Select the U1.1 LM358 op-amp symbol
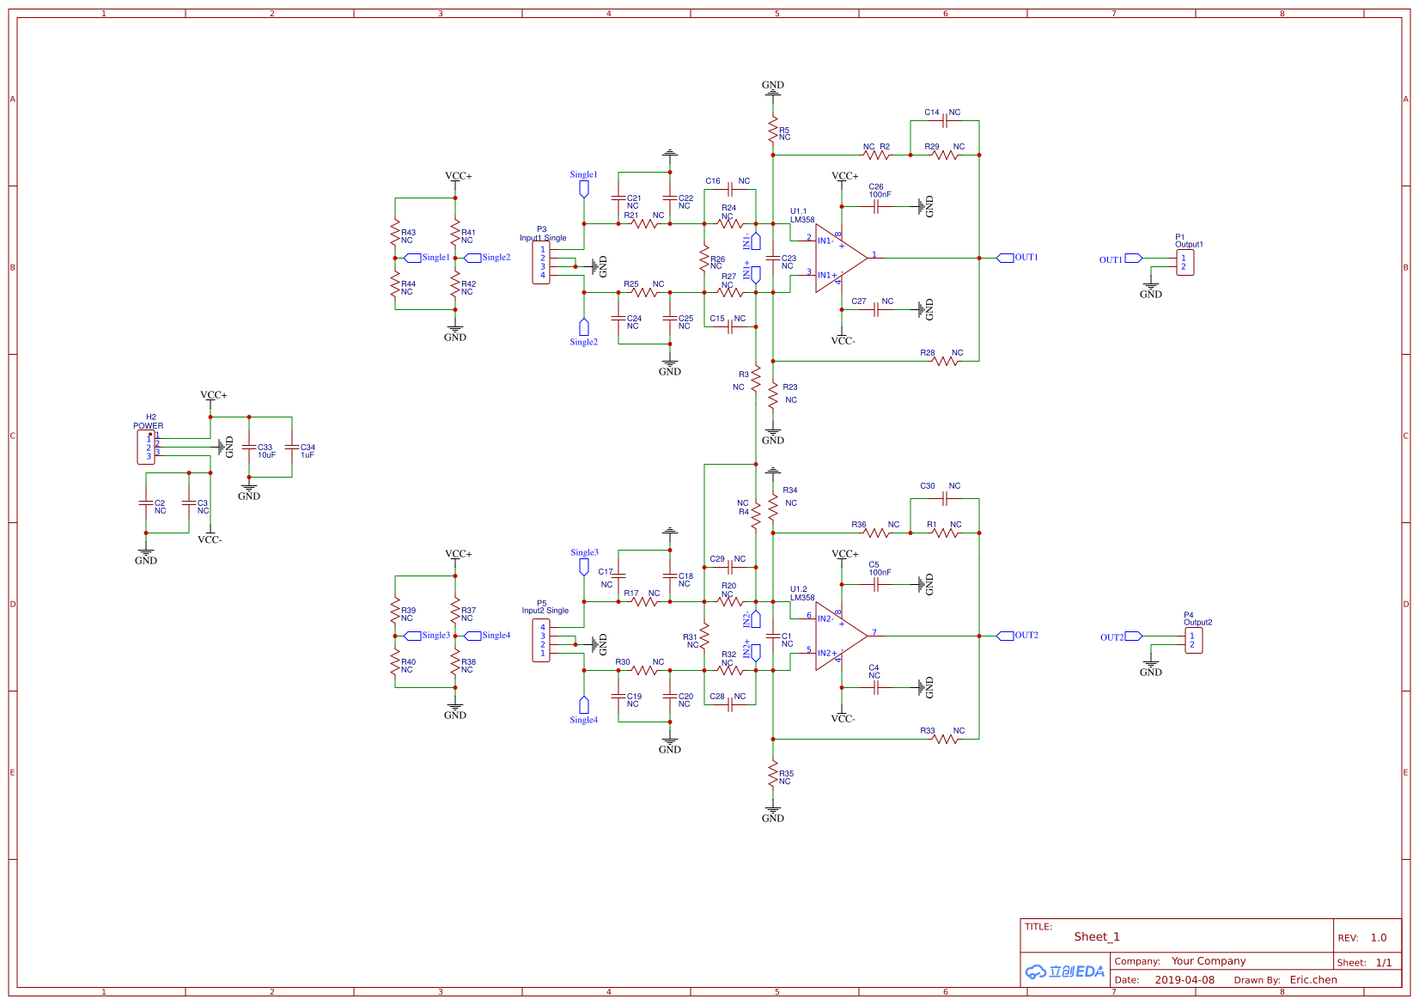 tap(841, 258)
